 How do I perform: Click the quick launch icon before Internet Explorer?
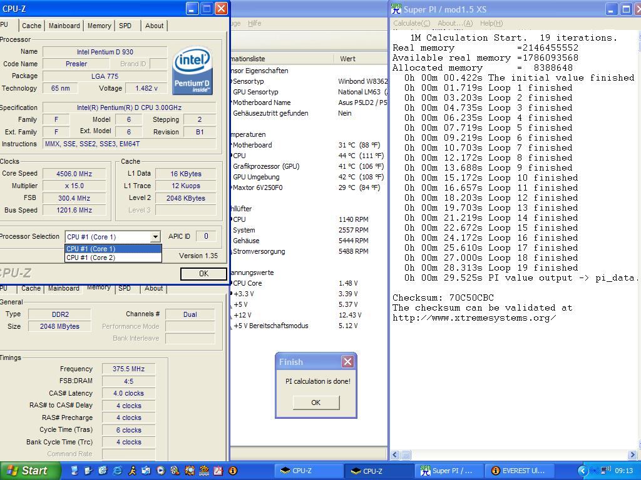(103, 471)
